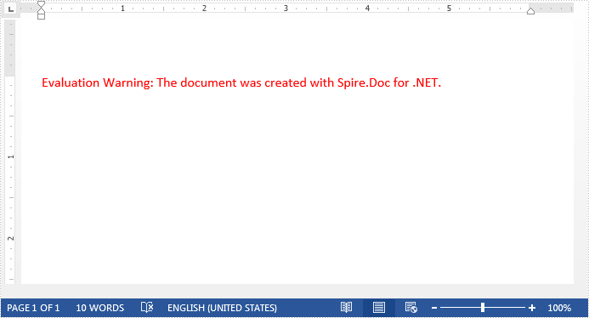Switch to Read Mode view
The image size is (589, 318).
point(346,308)
